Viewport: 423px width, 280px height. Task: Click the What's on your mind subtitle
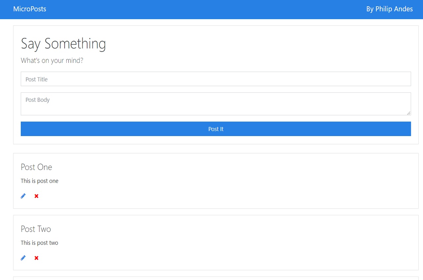tap(52, 61)
